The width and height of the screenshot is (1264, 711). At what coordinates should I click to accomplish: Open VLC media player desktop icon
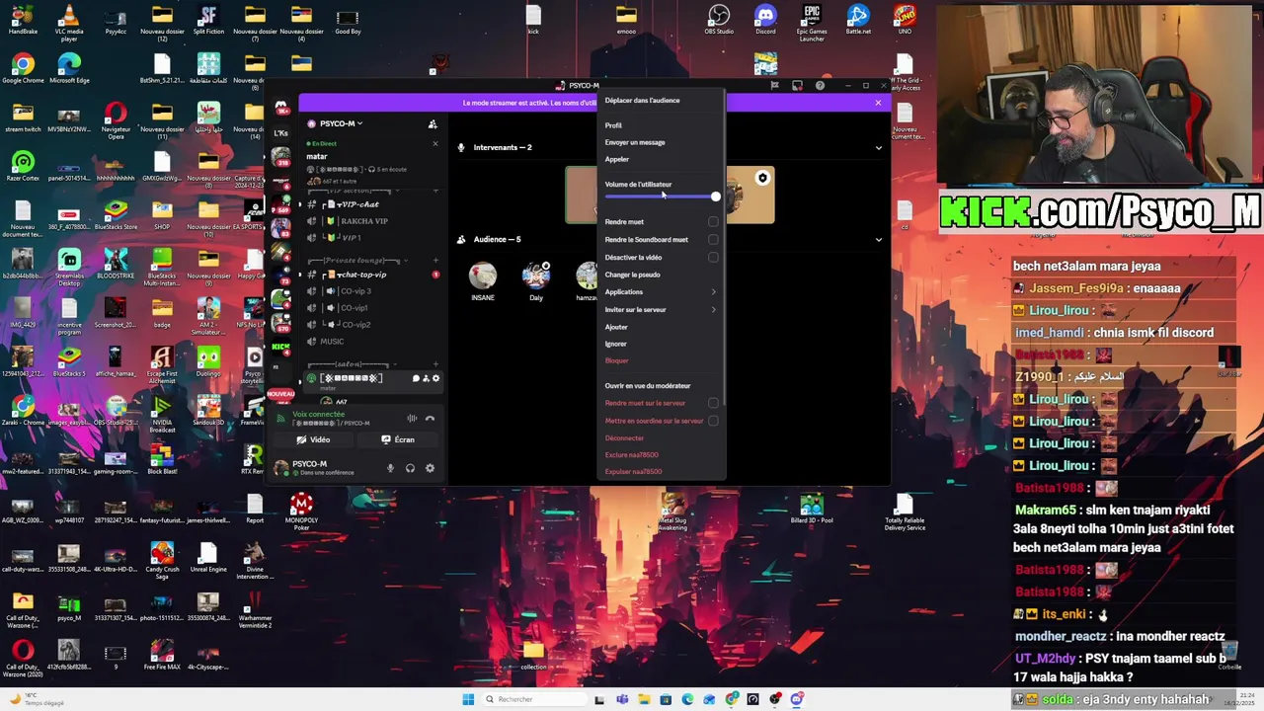click(69, 22)
